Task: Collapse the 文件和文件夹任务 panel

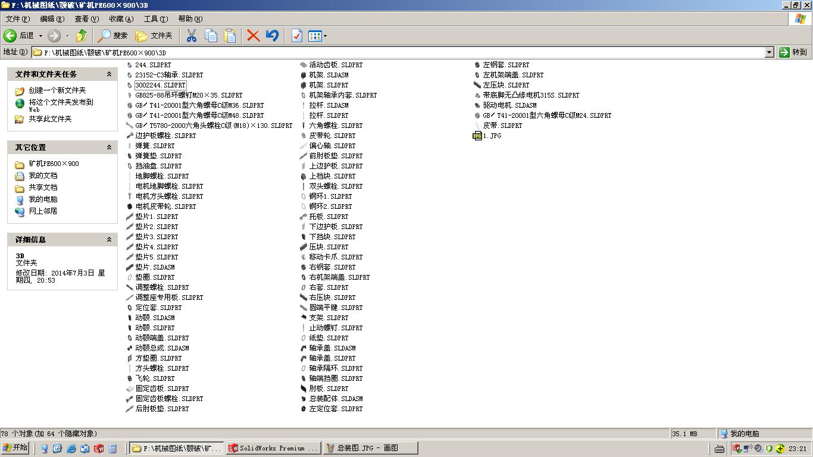Action: pos(109,74)
